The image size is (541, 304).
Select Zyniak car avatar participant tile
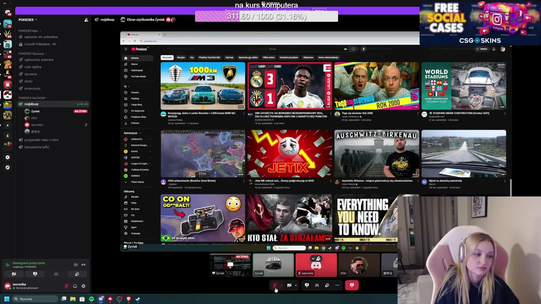pyautogui.click(x=273, y=265)
